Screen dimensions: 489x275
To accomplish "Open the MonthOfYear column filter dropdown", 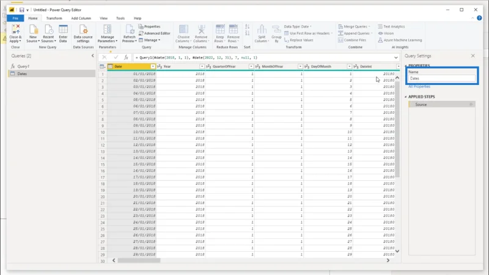I will (x=300, y=67).
